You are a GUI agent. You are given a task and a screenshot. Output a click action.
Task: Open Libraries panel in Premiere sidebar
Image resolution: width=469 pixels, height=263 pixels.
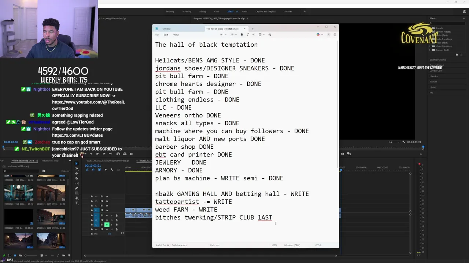coord(433,76)
